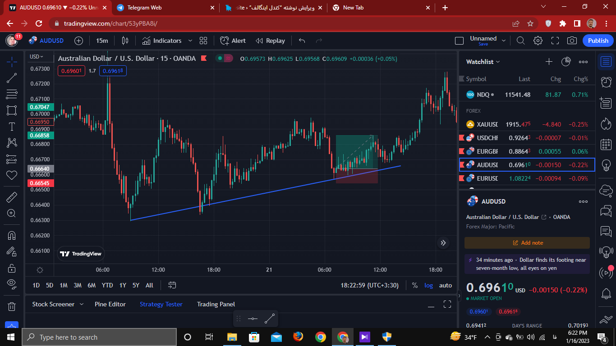The height and width of the screenshot is (346, 616).
Task: Open the Trading Panel tab
Action: click(x=216, y=304)
